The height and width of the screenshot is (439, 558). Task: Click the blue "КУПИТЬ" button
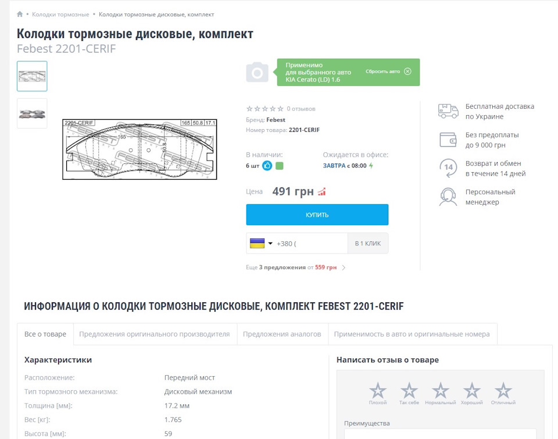click(317, 215)
